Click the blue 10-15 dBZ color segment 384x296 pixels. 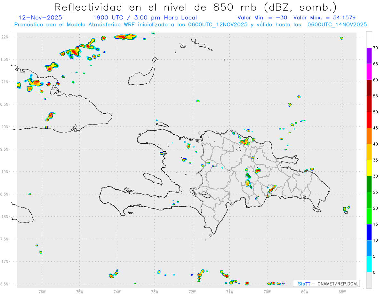pyautogui.click(x=369, y=232)
